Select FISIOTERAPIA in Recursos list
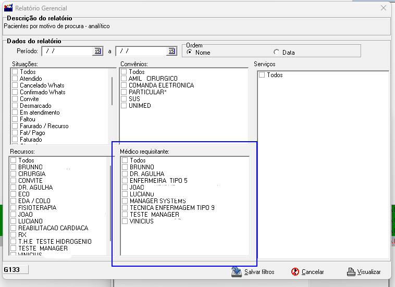This screenshot has width=395, height=287. coord(14,208)
